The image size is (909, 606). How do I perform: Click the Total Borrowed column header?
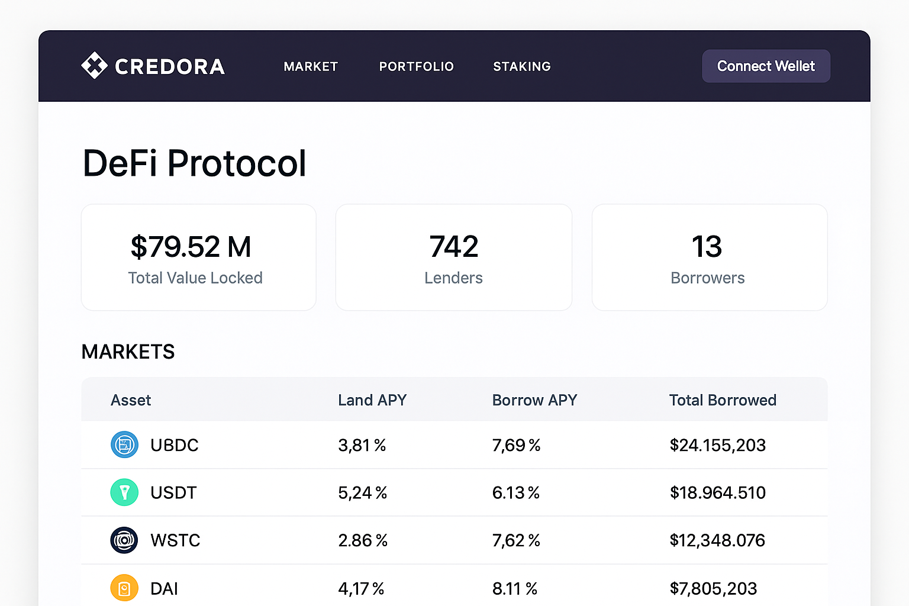723,400
